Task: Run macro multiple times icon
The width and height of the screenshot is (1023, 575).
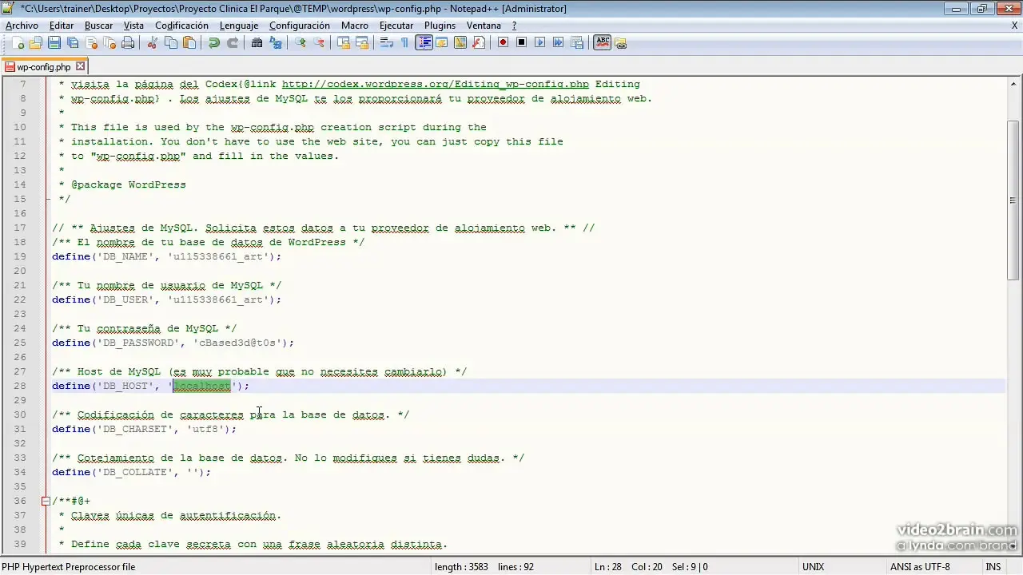Action: [x=558, y=42]
